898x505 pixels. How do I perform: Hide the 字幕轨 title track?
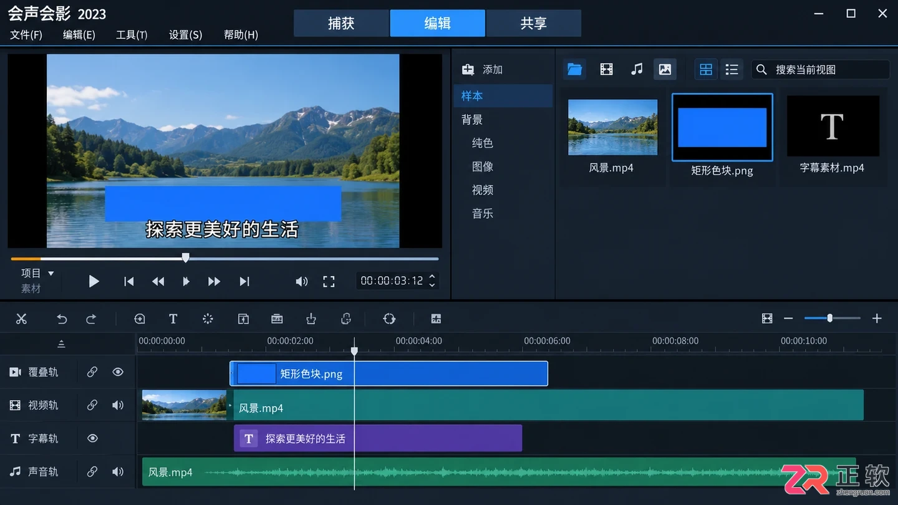[92, 438]
